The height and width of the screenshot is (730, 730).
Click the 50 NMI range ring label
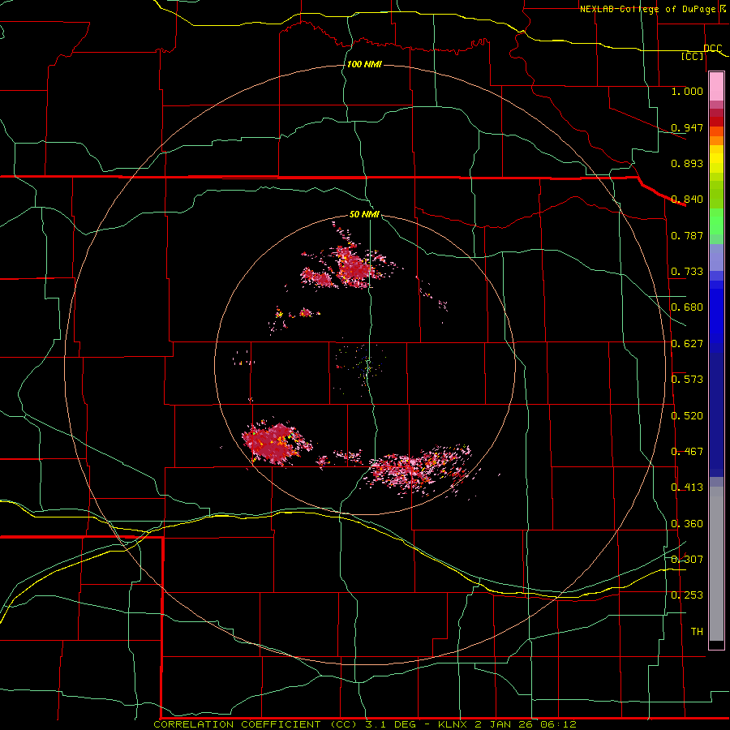(364, 215)
